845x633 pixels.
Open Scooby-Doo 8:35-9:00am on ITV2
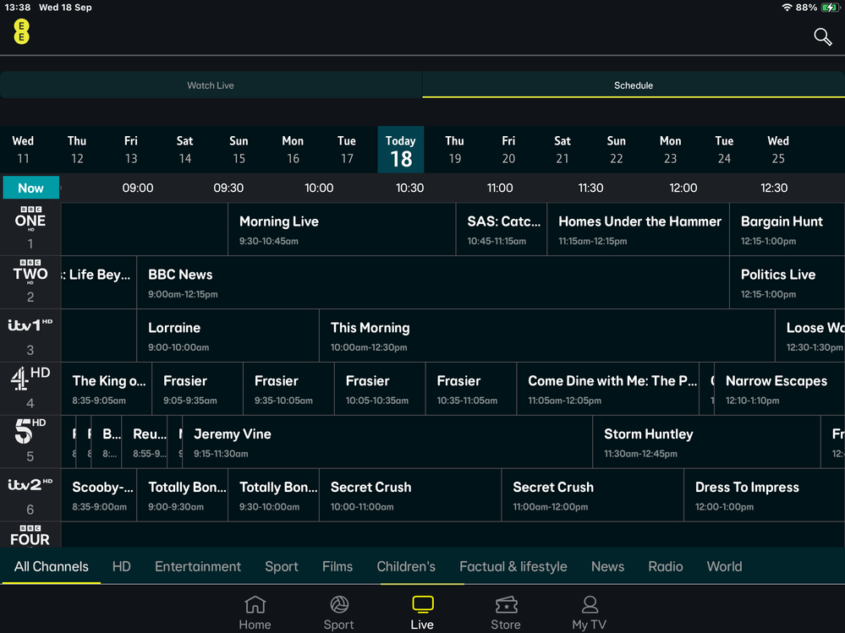pos(99,495)
